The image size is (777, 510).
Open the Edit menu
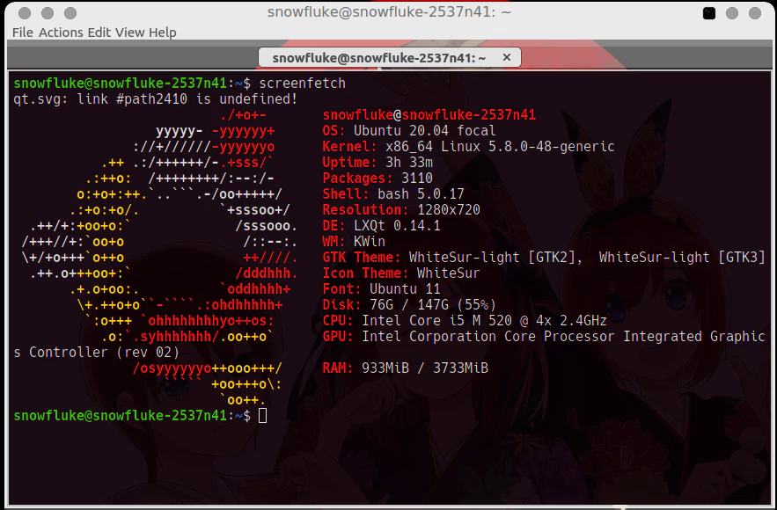tap(99, 33)
